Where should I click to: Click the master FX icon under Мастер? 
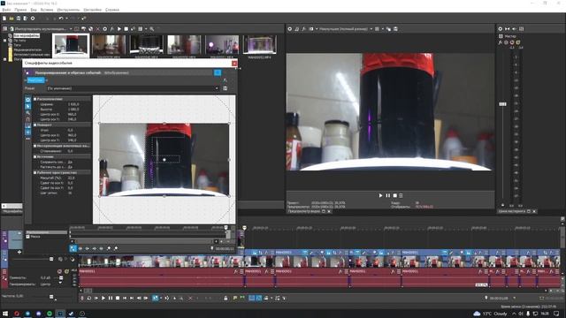tap(501, 42)
